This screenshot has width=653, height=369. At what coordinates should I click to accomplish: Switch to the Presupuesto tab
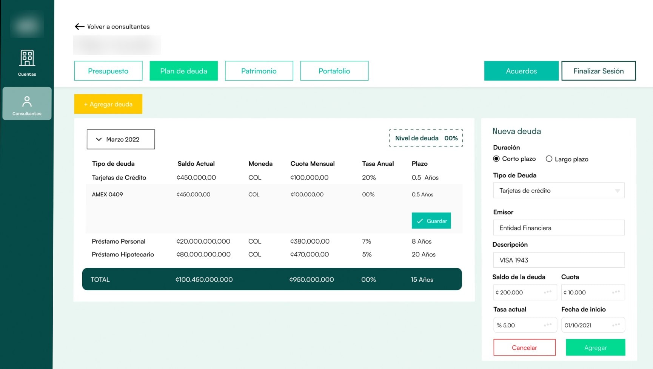(x=108, y=71)
